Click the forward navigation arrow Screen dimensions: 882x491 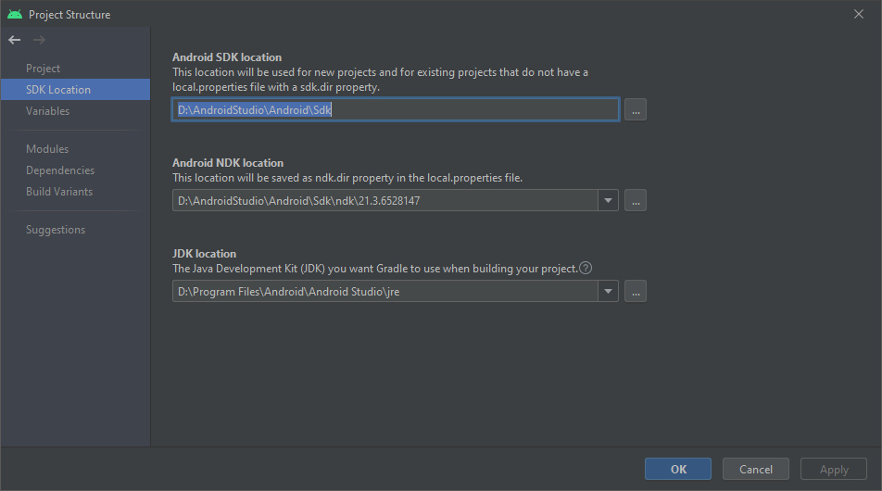pyautogui.click(x=39, y=40)
